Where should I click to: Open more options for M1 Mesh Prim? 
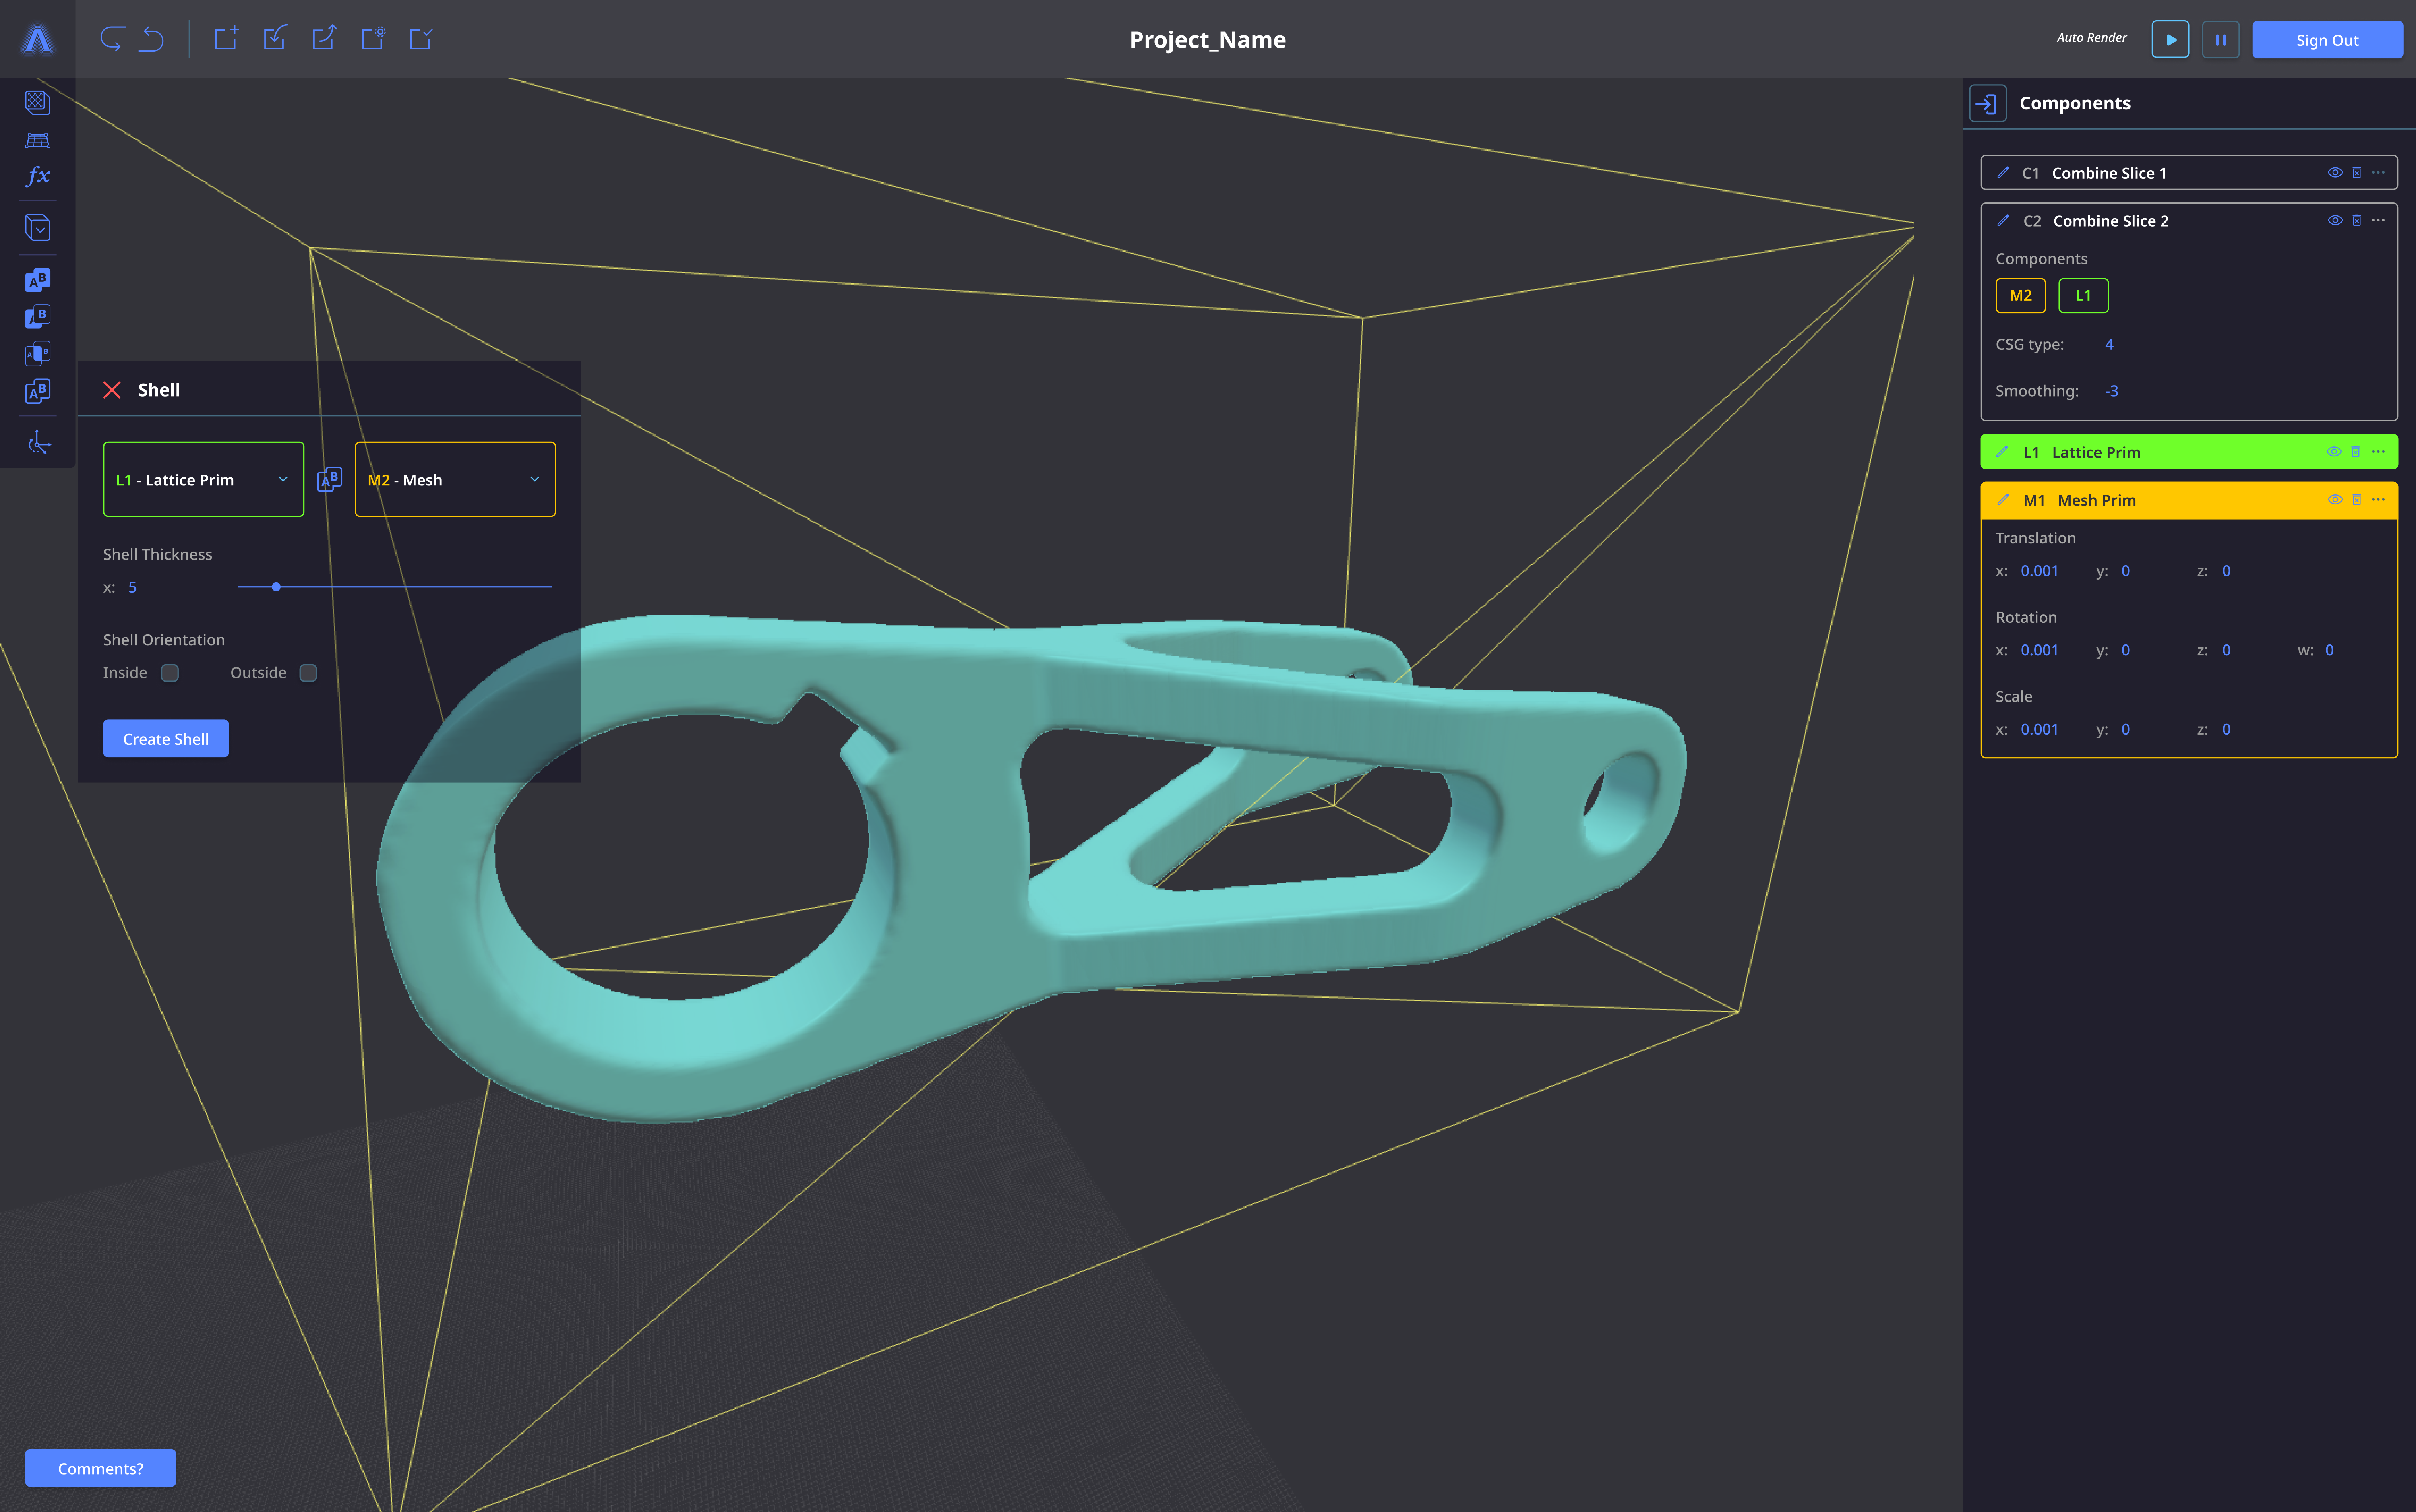click(2379, 500)
